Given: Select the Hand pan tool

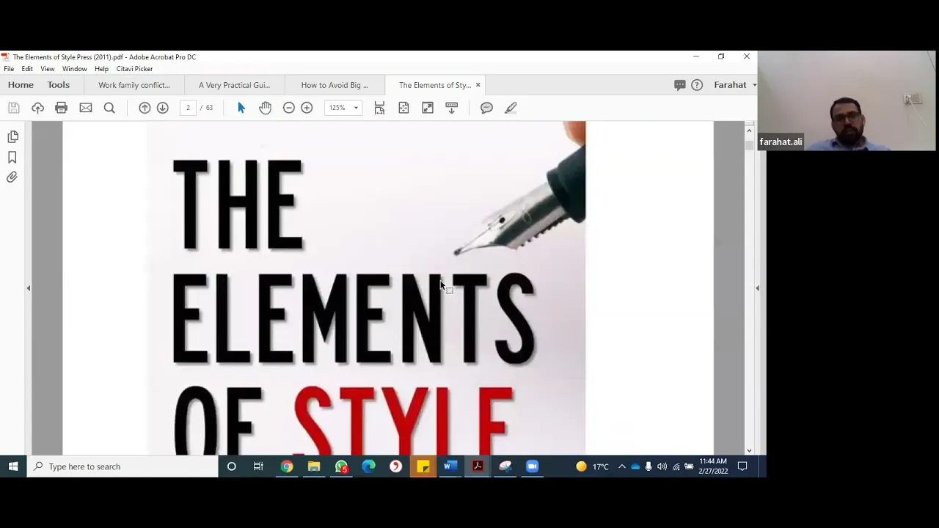Looking at the screenshot, I should (x=265, y=108).
